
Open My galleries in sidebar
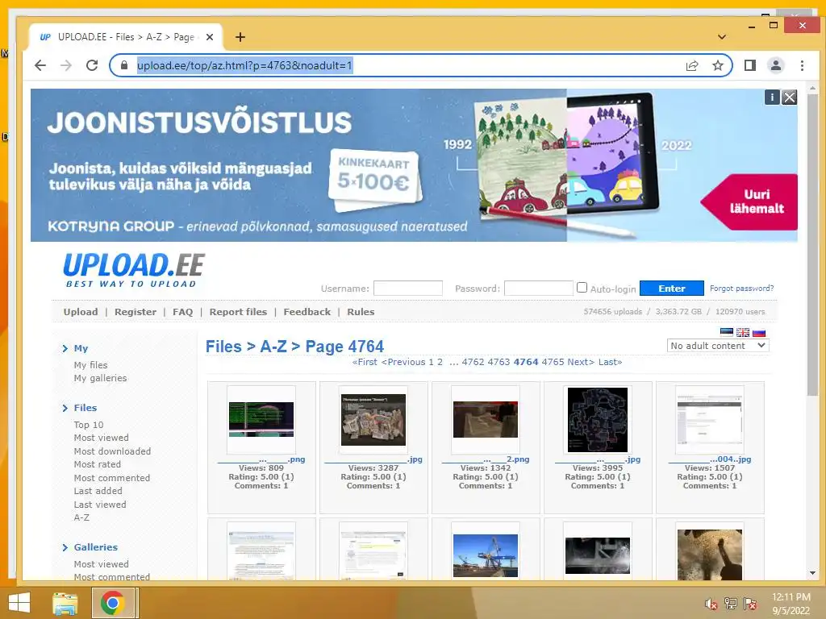[100, 379]
